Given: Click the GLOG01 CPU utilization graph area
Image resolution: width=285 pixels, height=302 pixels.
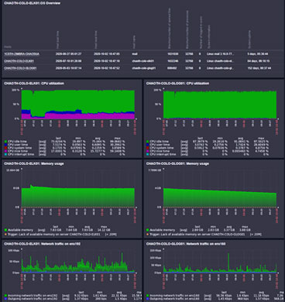Looking at the screenshot, I should (x=220, y=105).
